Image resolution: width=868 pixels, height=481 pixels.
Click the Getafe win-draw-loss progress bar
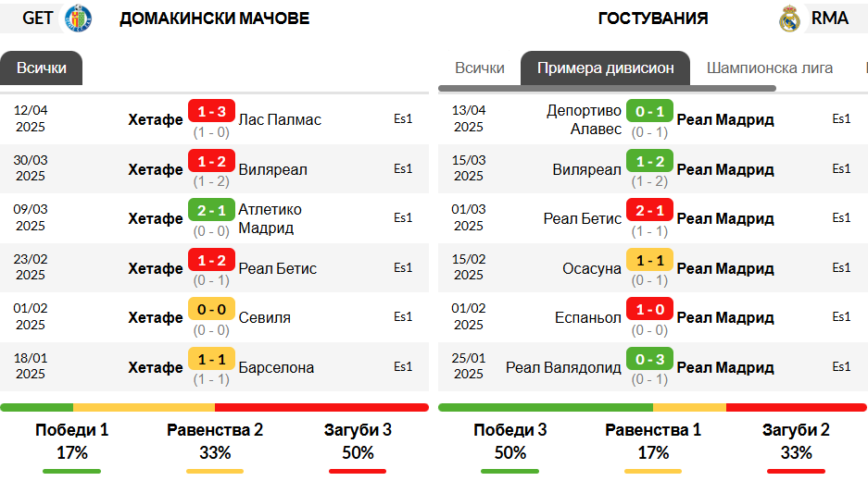214,408
